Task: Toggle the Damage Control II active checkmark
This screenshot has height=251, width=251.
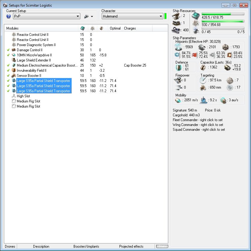Action: (x=8, y=50)
